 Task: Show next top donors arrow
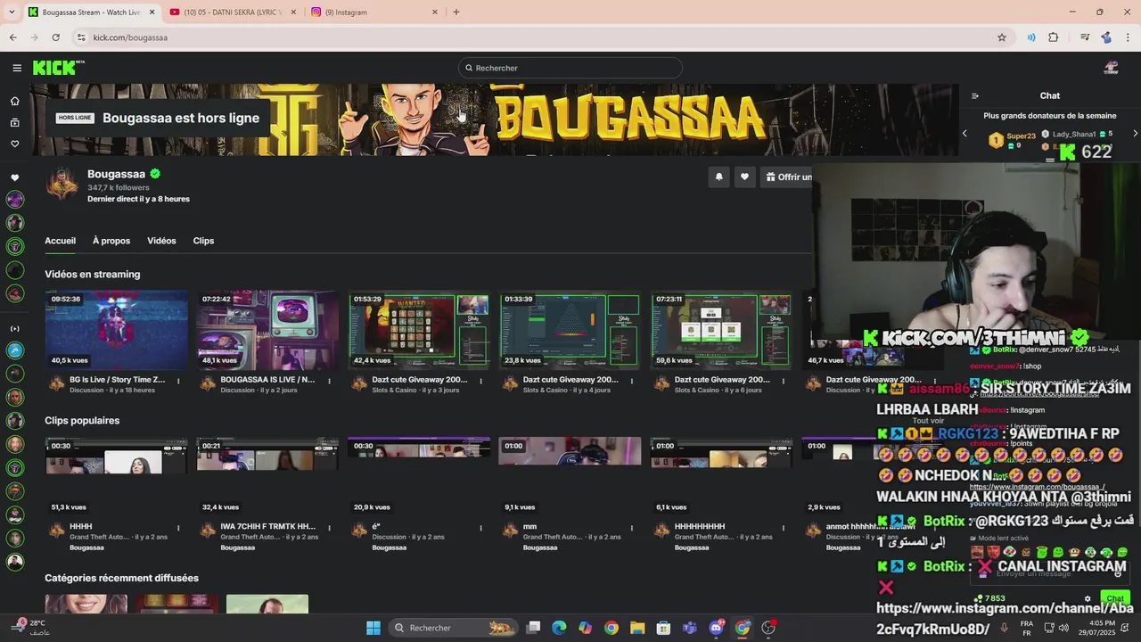pos(1135,134)
